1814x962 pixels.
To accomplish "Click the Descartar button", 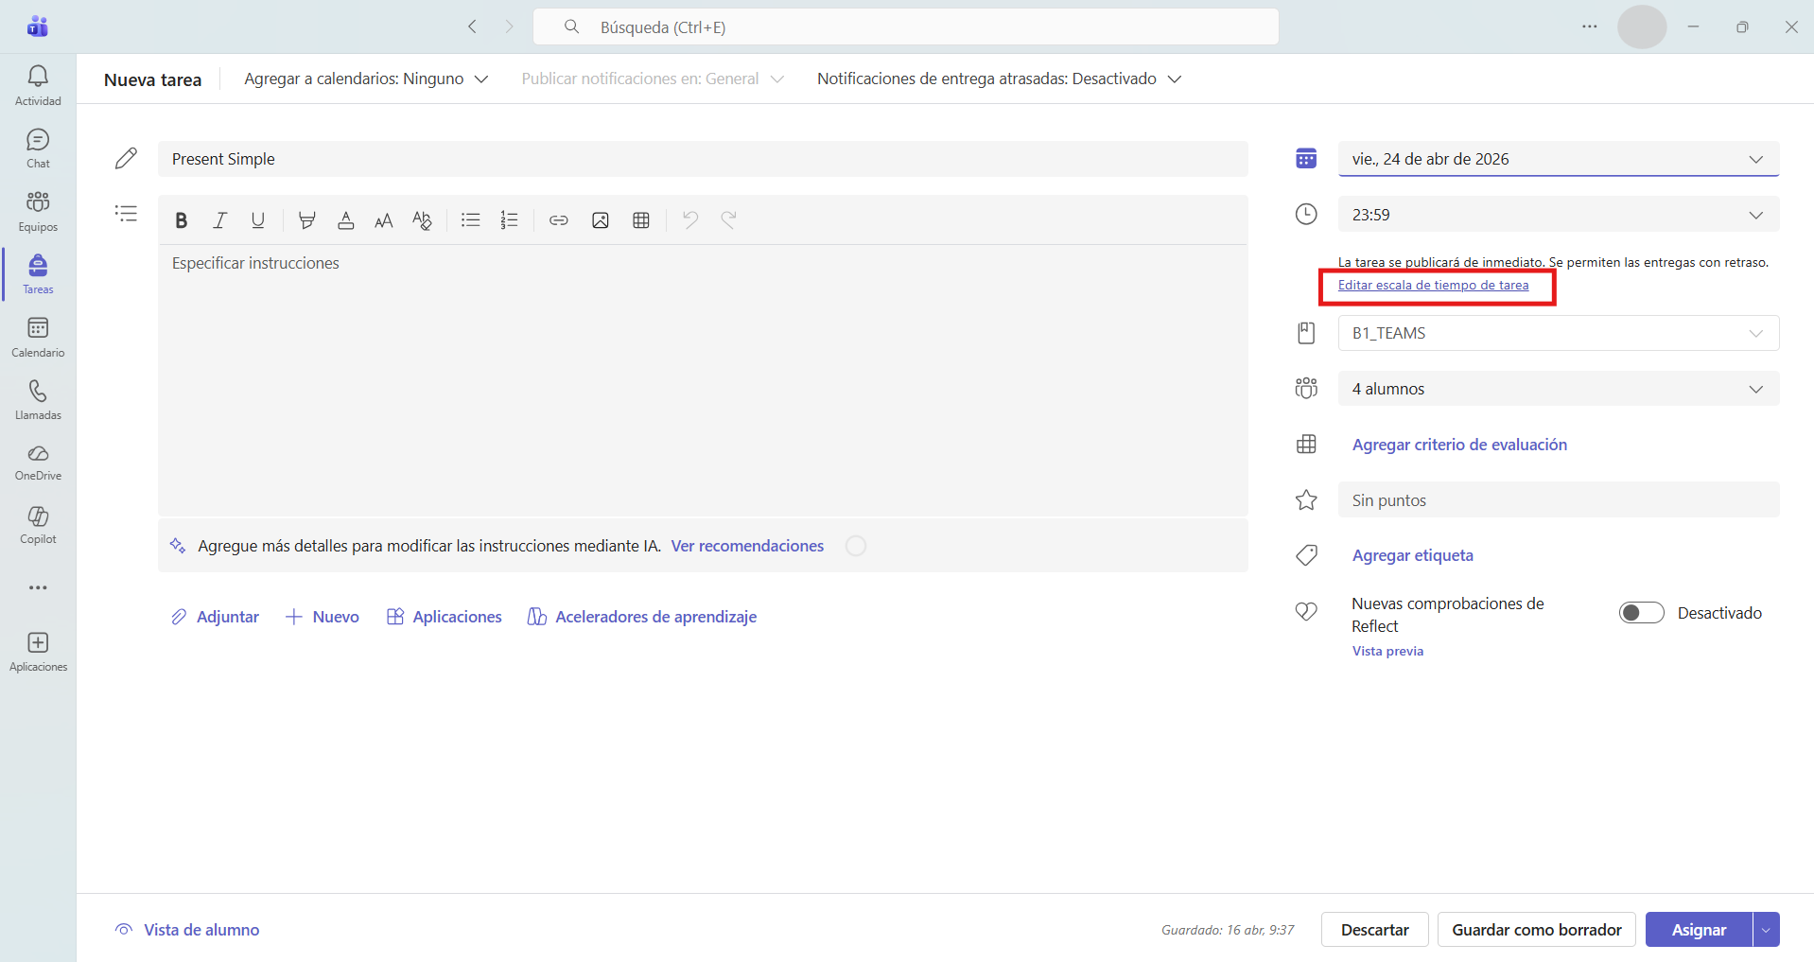I will (1374, 930).
